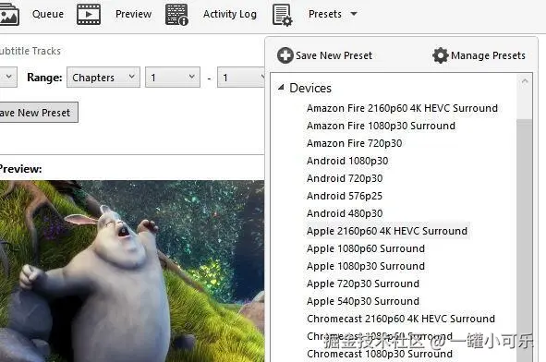Image resolution: width=546 pixels, height=362 pixels.
Task: Select Amazon Fire 2160p60 4K HEVC Surround preset
Action: pos(402,108)
